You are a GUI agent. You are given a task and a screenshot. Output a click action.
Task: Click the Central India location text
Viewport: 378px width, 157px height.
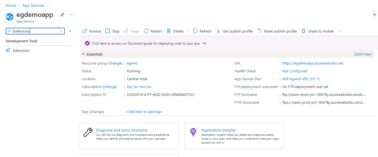pos(137,79)
